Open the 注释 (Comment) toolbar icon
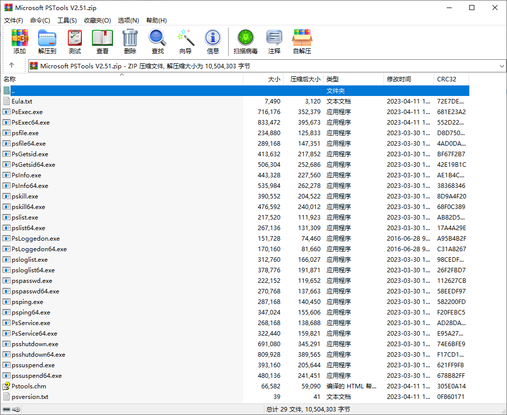Viewport: 507px width, 415px height. click(x=274, y=41)
